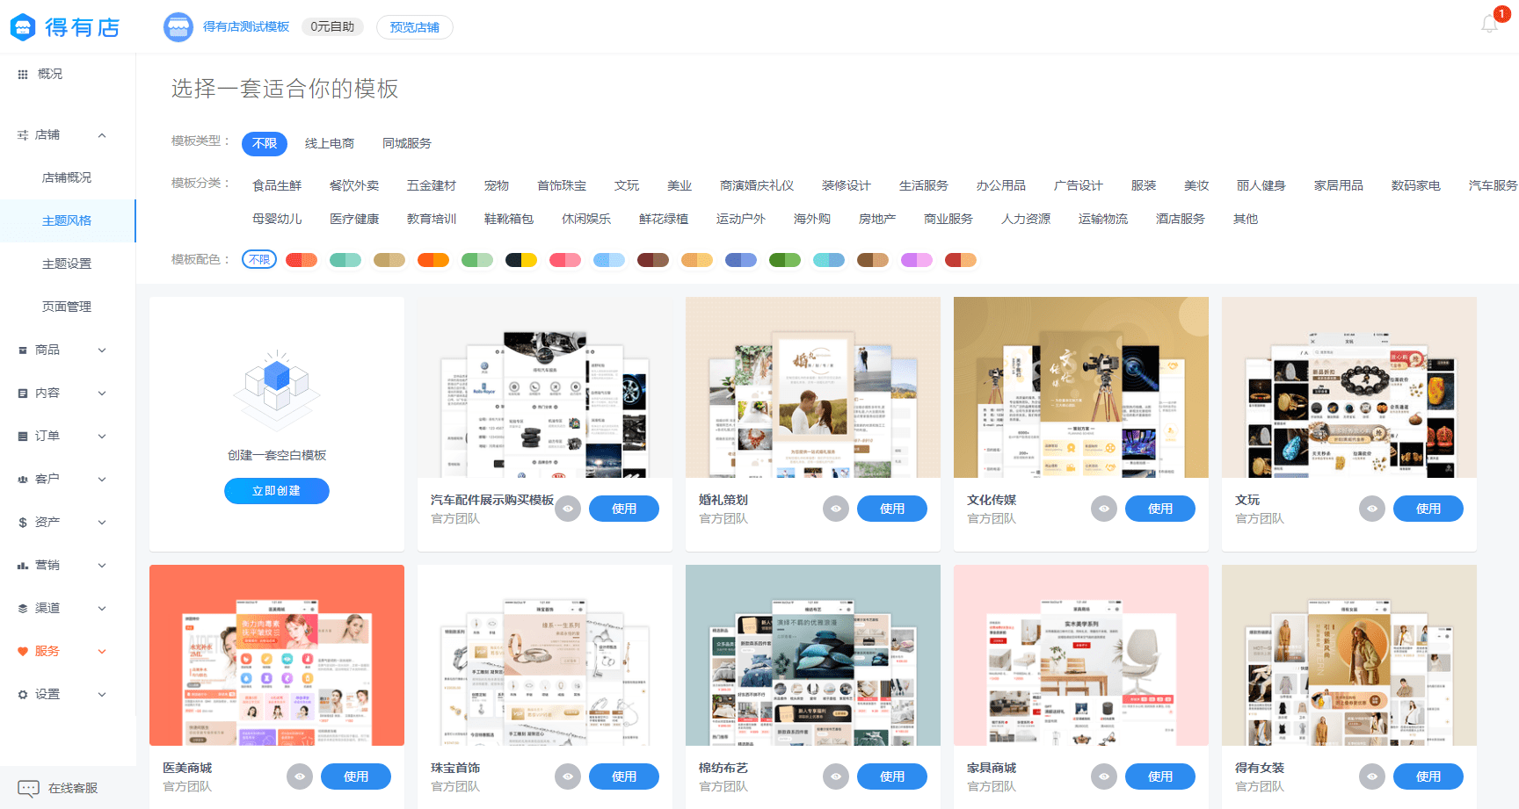Open the 在线客服 chat icon

28,789
